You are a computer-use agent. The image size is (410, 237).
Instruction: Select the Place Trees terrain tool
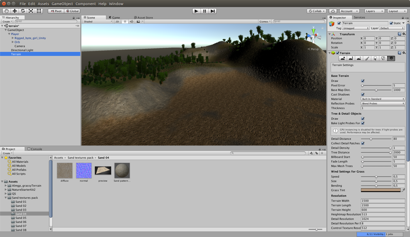point(375,58)
